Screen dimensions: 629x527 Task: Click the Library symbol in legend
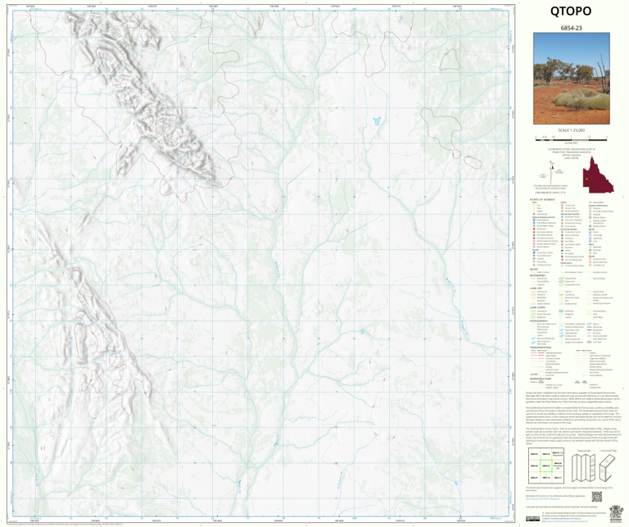(562, 251)
